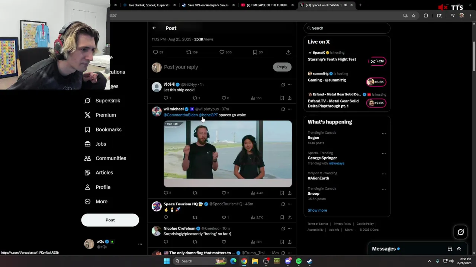Open three-dot menu for Snoop trend

click(x=384, y=189)
